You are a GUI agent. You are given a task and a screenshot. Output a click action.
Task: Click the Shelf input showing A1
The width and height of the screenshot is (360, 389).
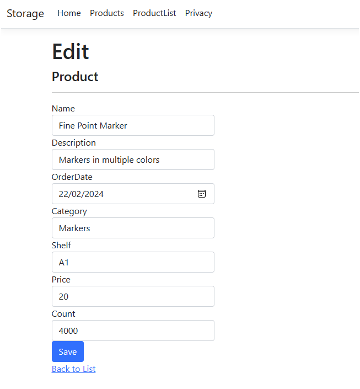(133, 262)
